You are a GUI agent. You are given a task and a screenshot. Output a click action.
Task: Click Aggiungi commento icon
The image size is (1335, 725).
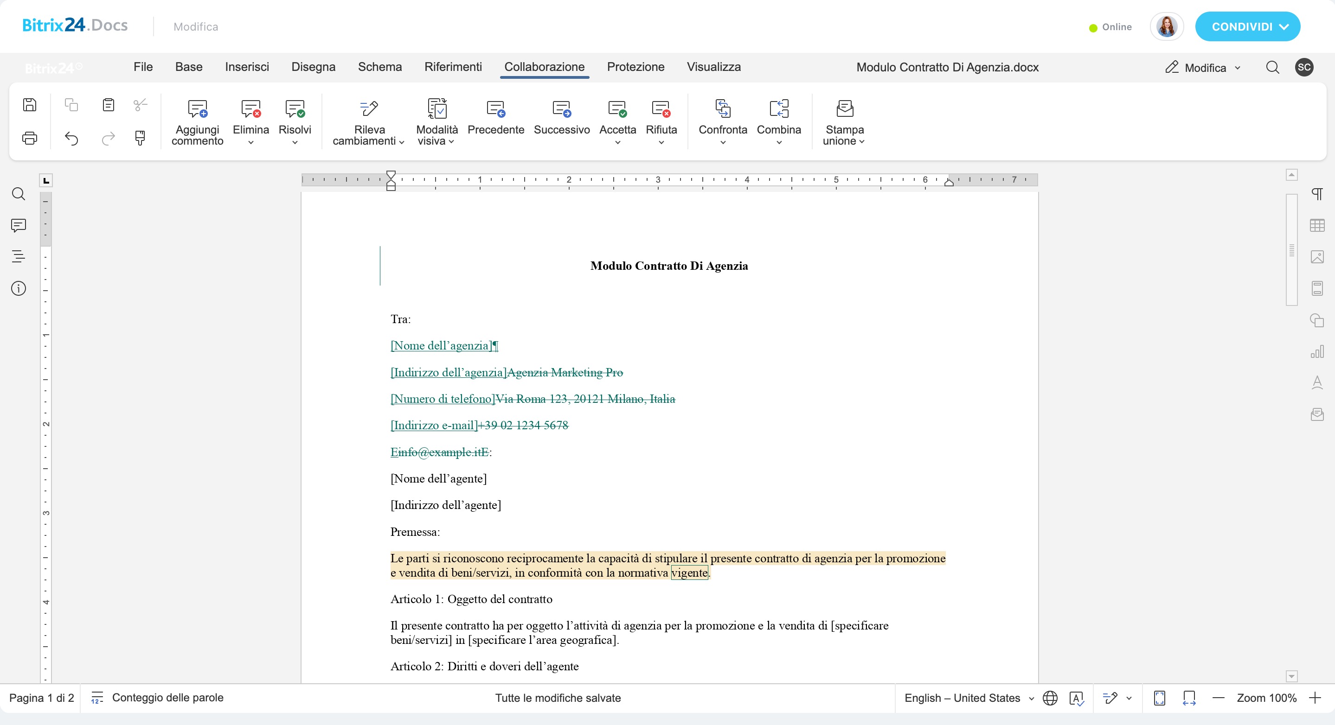point(197,109)
